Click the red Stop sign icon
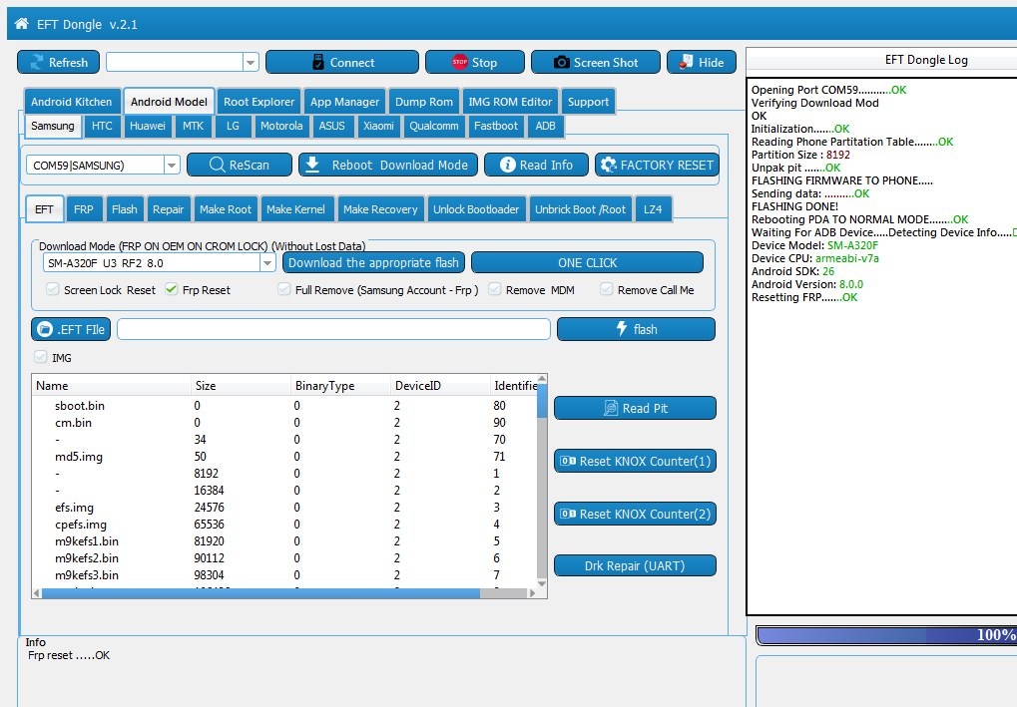The width and height of the screenshot is (1017, 707). [x=460, y=62]
